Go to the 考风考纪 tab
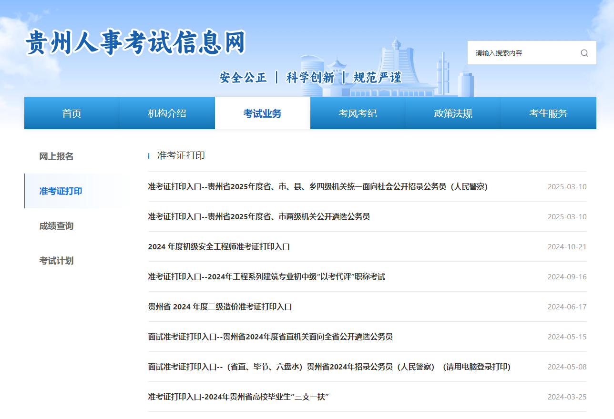The height and width of the screenshot is (419, 614). click(x=358, y=113)
